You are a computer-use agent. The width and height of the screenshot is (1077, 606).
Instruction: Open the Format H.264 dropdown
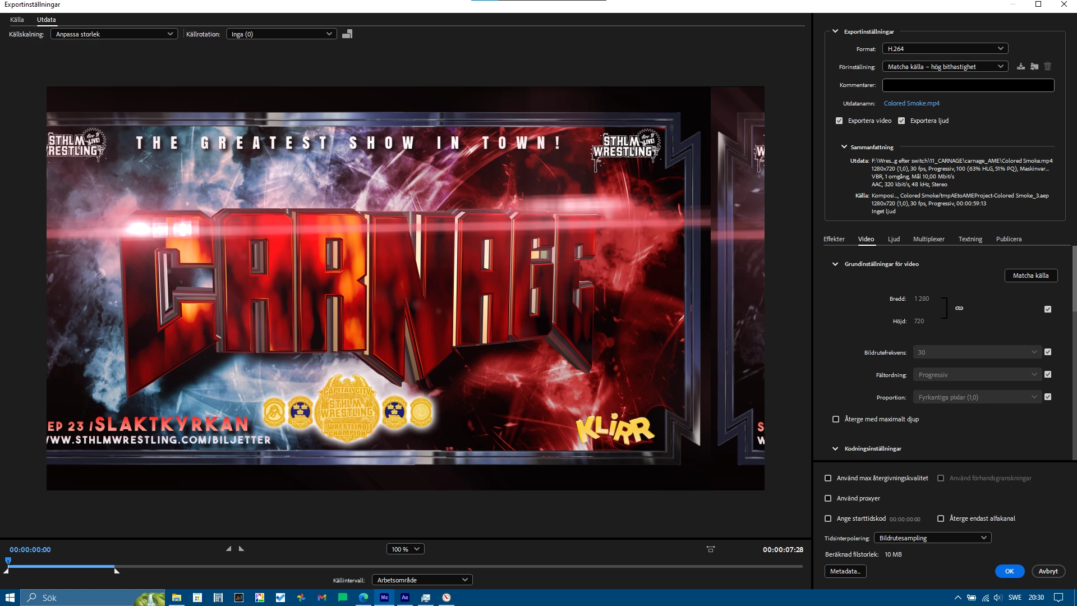click(x=945, y=49)
